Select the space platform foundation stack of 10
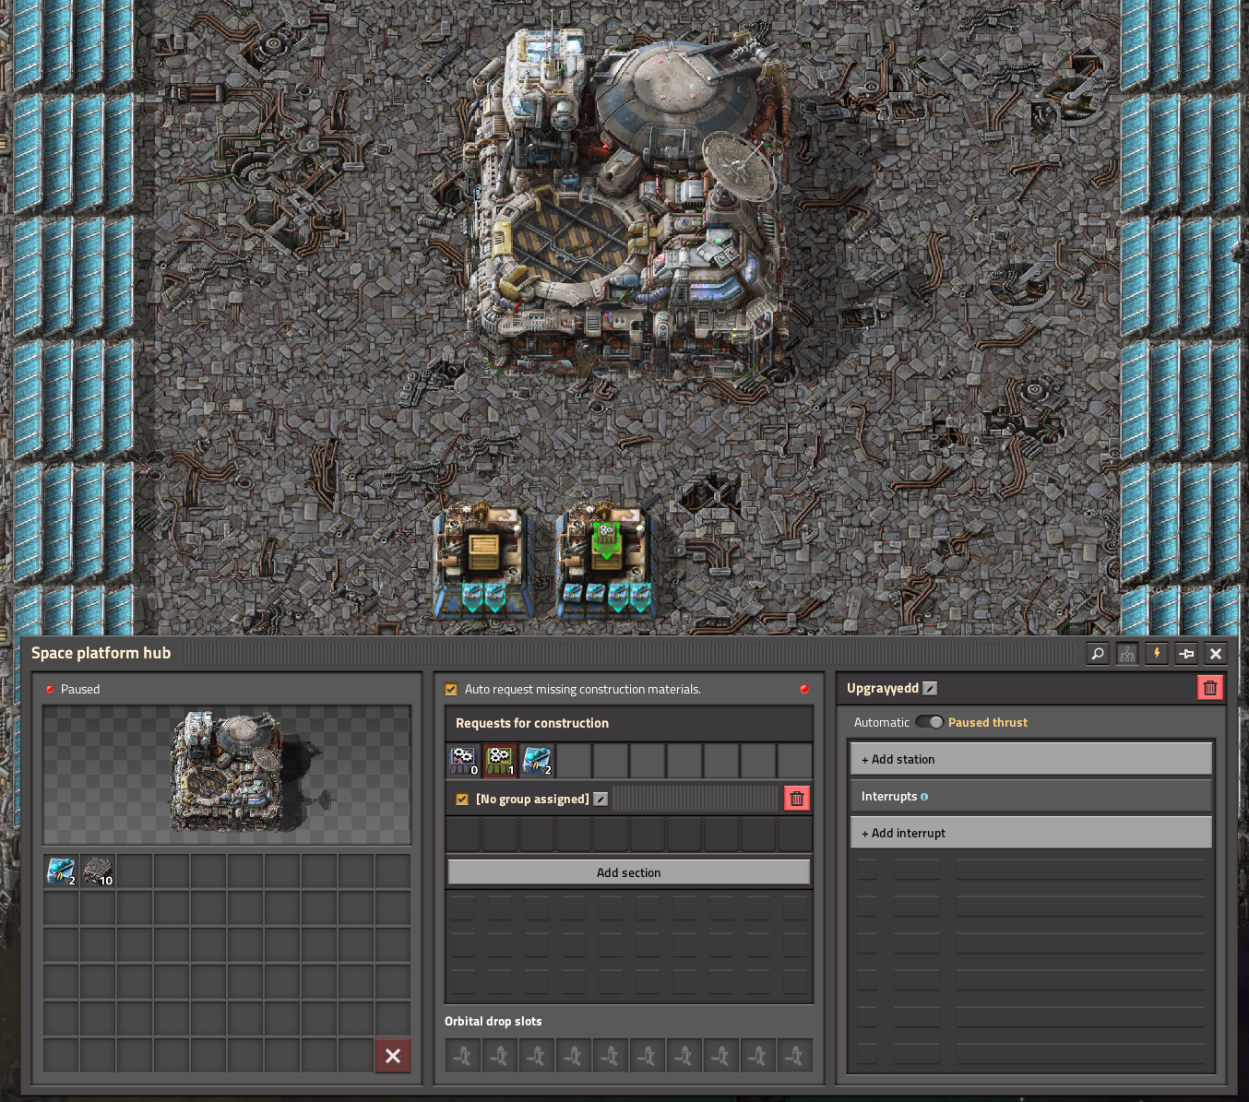 [x=98, y=871]
